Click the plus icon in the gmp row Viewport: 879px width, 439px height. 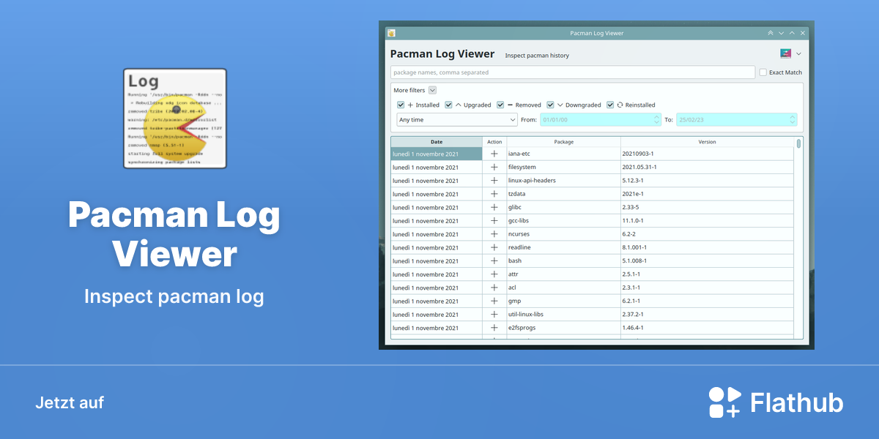494,301
